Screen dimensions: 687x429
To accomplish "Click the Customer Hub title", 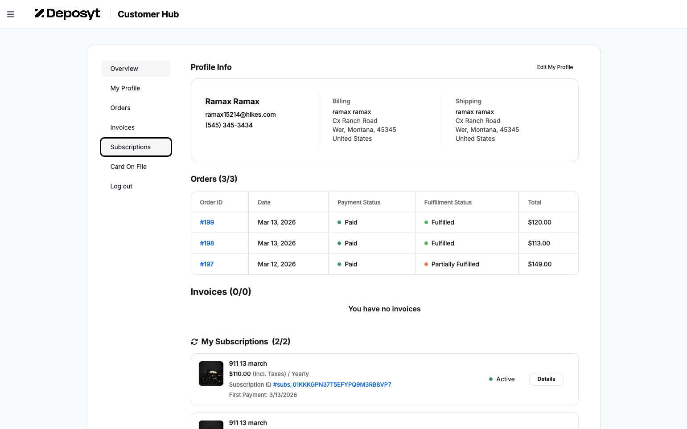I will click(x=148, y=14).
